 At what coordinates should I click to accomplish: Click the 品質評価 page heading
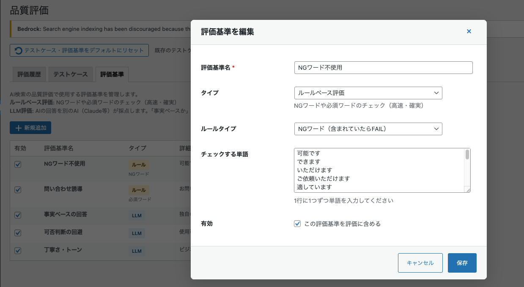pos(29,11)
